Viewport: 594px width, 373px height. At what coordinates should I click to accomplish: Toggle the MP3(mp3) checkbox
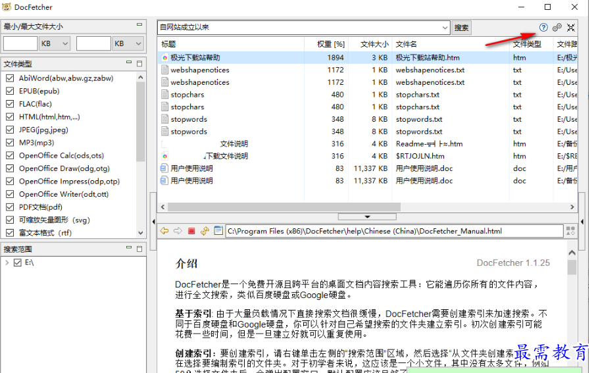pyautogui.click(x=10, y=143)
